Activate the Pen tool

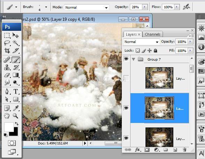(7, 91)
